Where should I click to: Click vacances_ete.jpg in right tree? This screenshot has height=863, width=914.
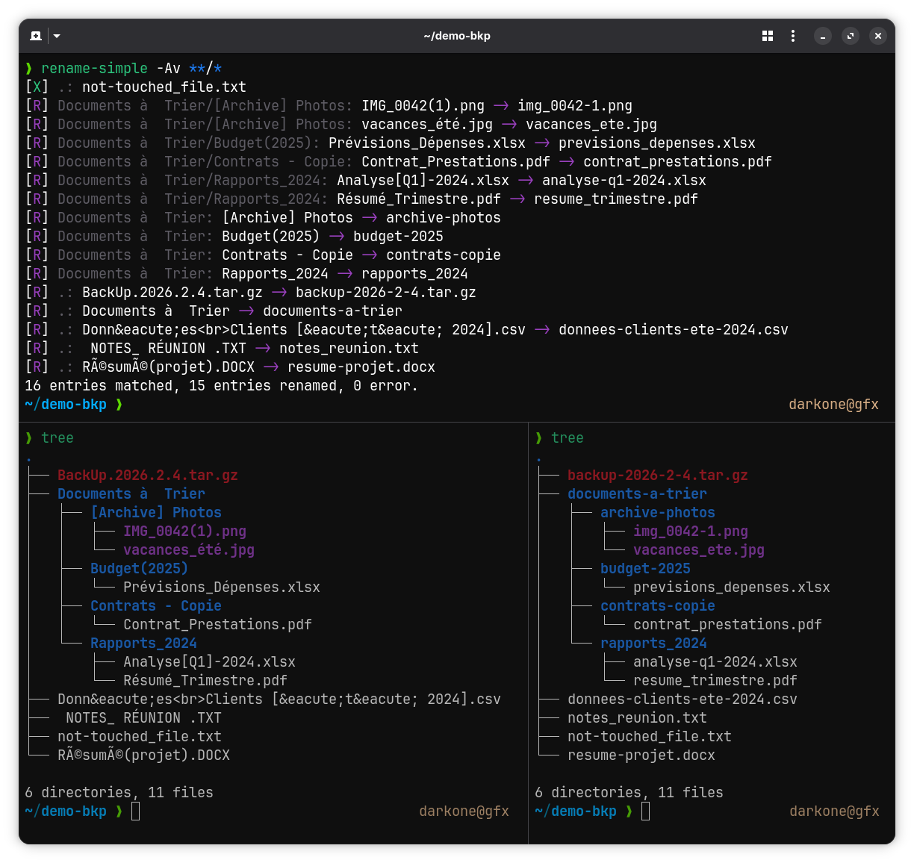(699, 550)
